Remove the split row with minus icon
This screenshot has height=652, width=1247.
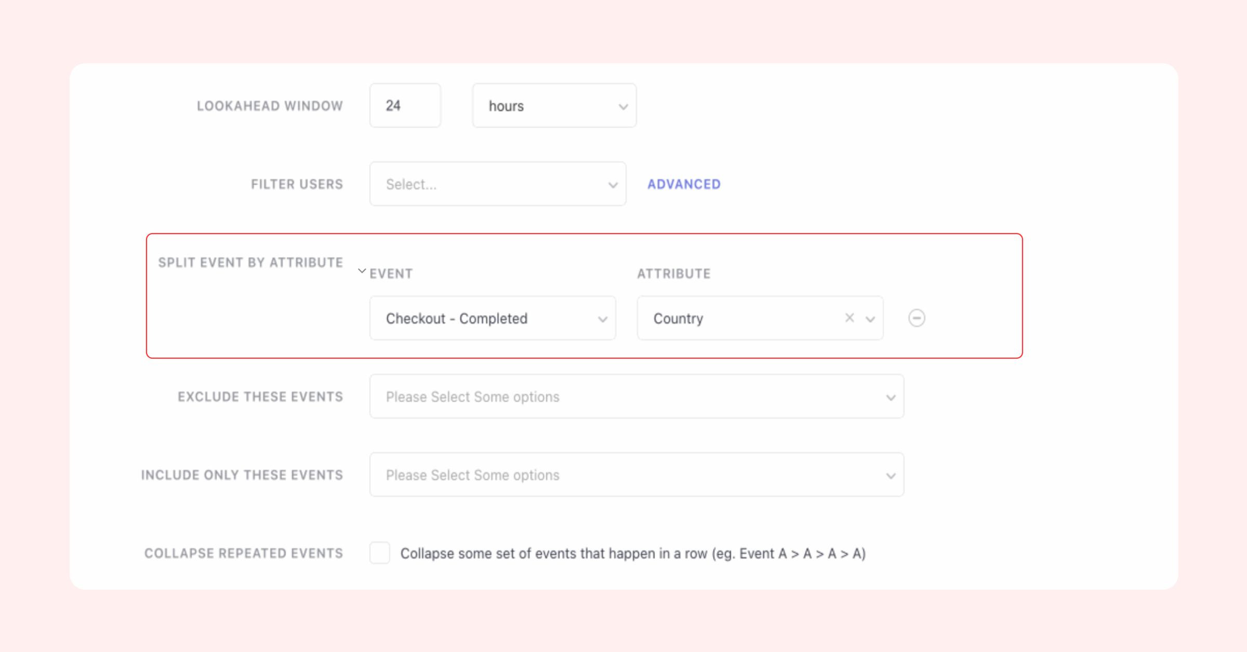click(917, 318)
